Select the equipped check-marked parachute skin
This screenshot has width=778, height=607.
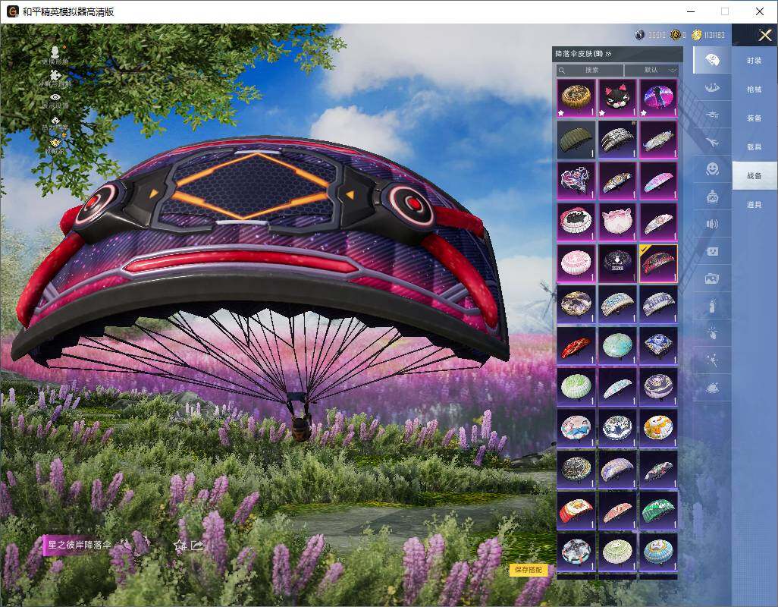658,263
